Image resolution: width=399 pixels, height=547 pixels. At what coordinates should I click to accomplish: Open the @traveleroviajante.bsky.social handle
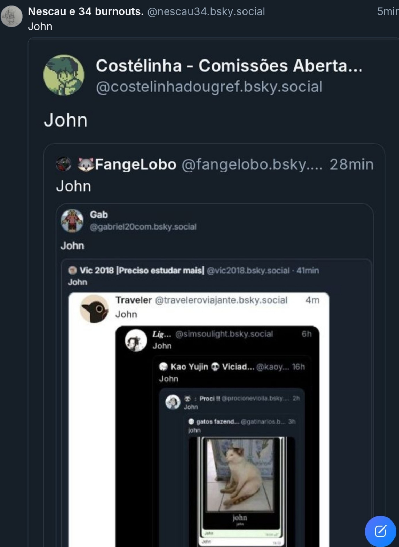221,300
